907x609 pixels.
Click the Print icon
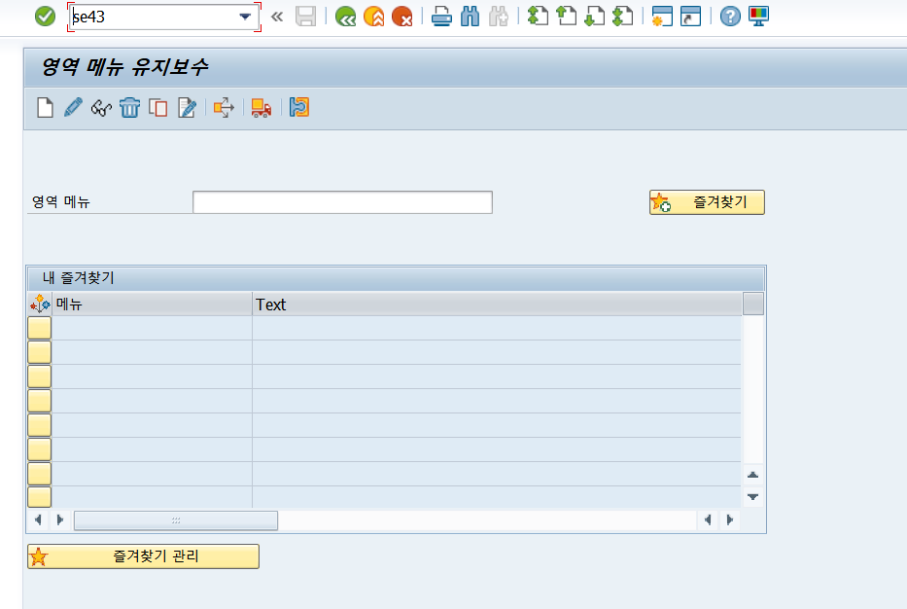coord(441,17)
